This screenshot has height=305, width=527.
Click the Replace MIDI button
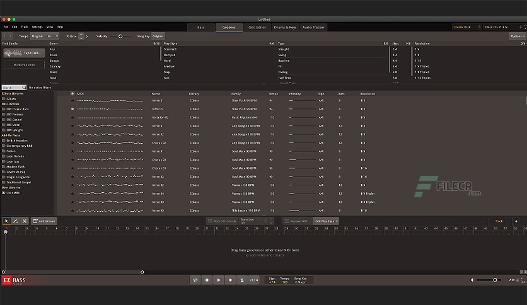pyautogui.click(x=298, y=221)
